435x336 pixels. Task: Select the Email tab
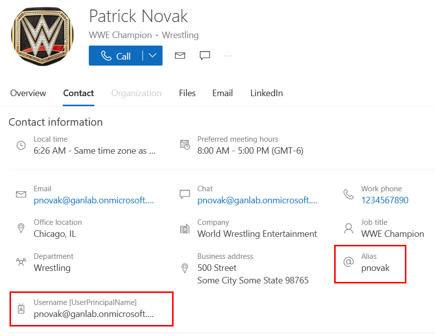pos(222,93)
